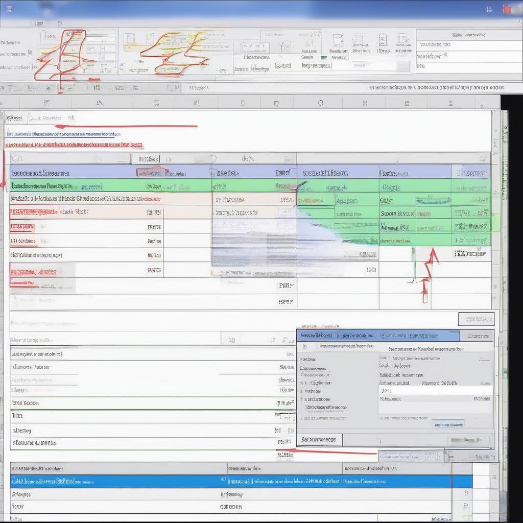Click the red close button in title bar

coord(507,9)
